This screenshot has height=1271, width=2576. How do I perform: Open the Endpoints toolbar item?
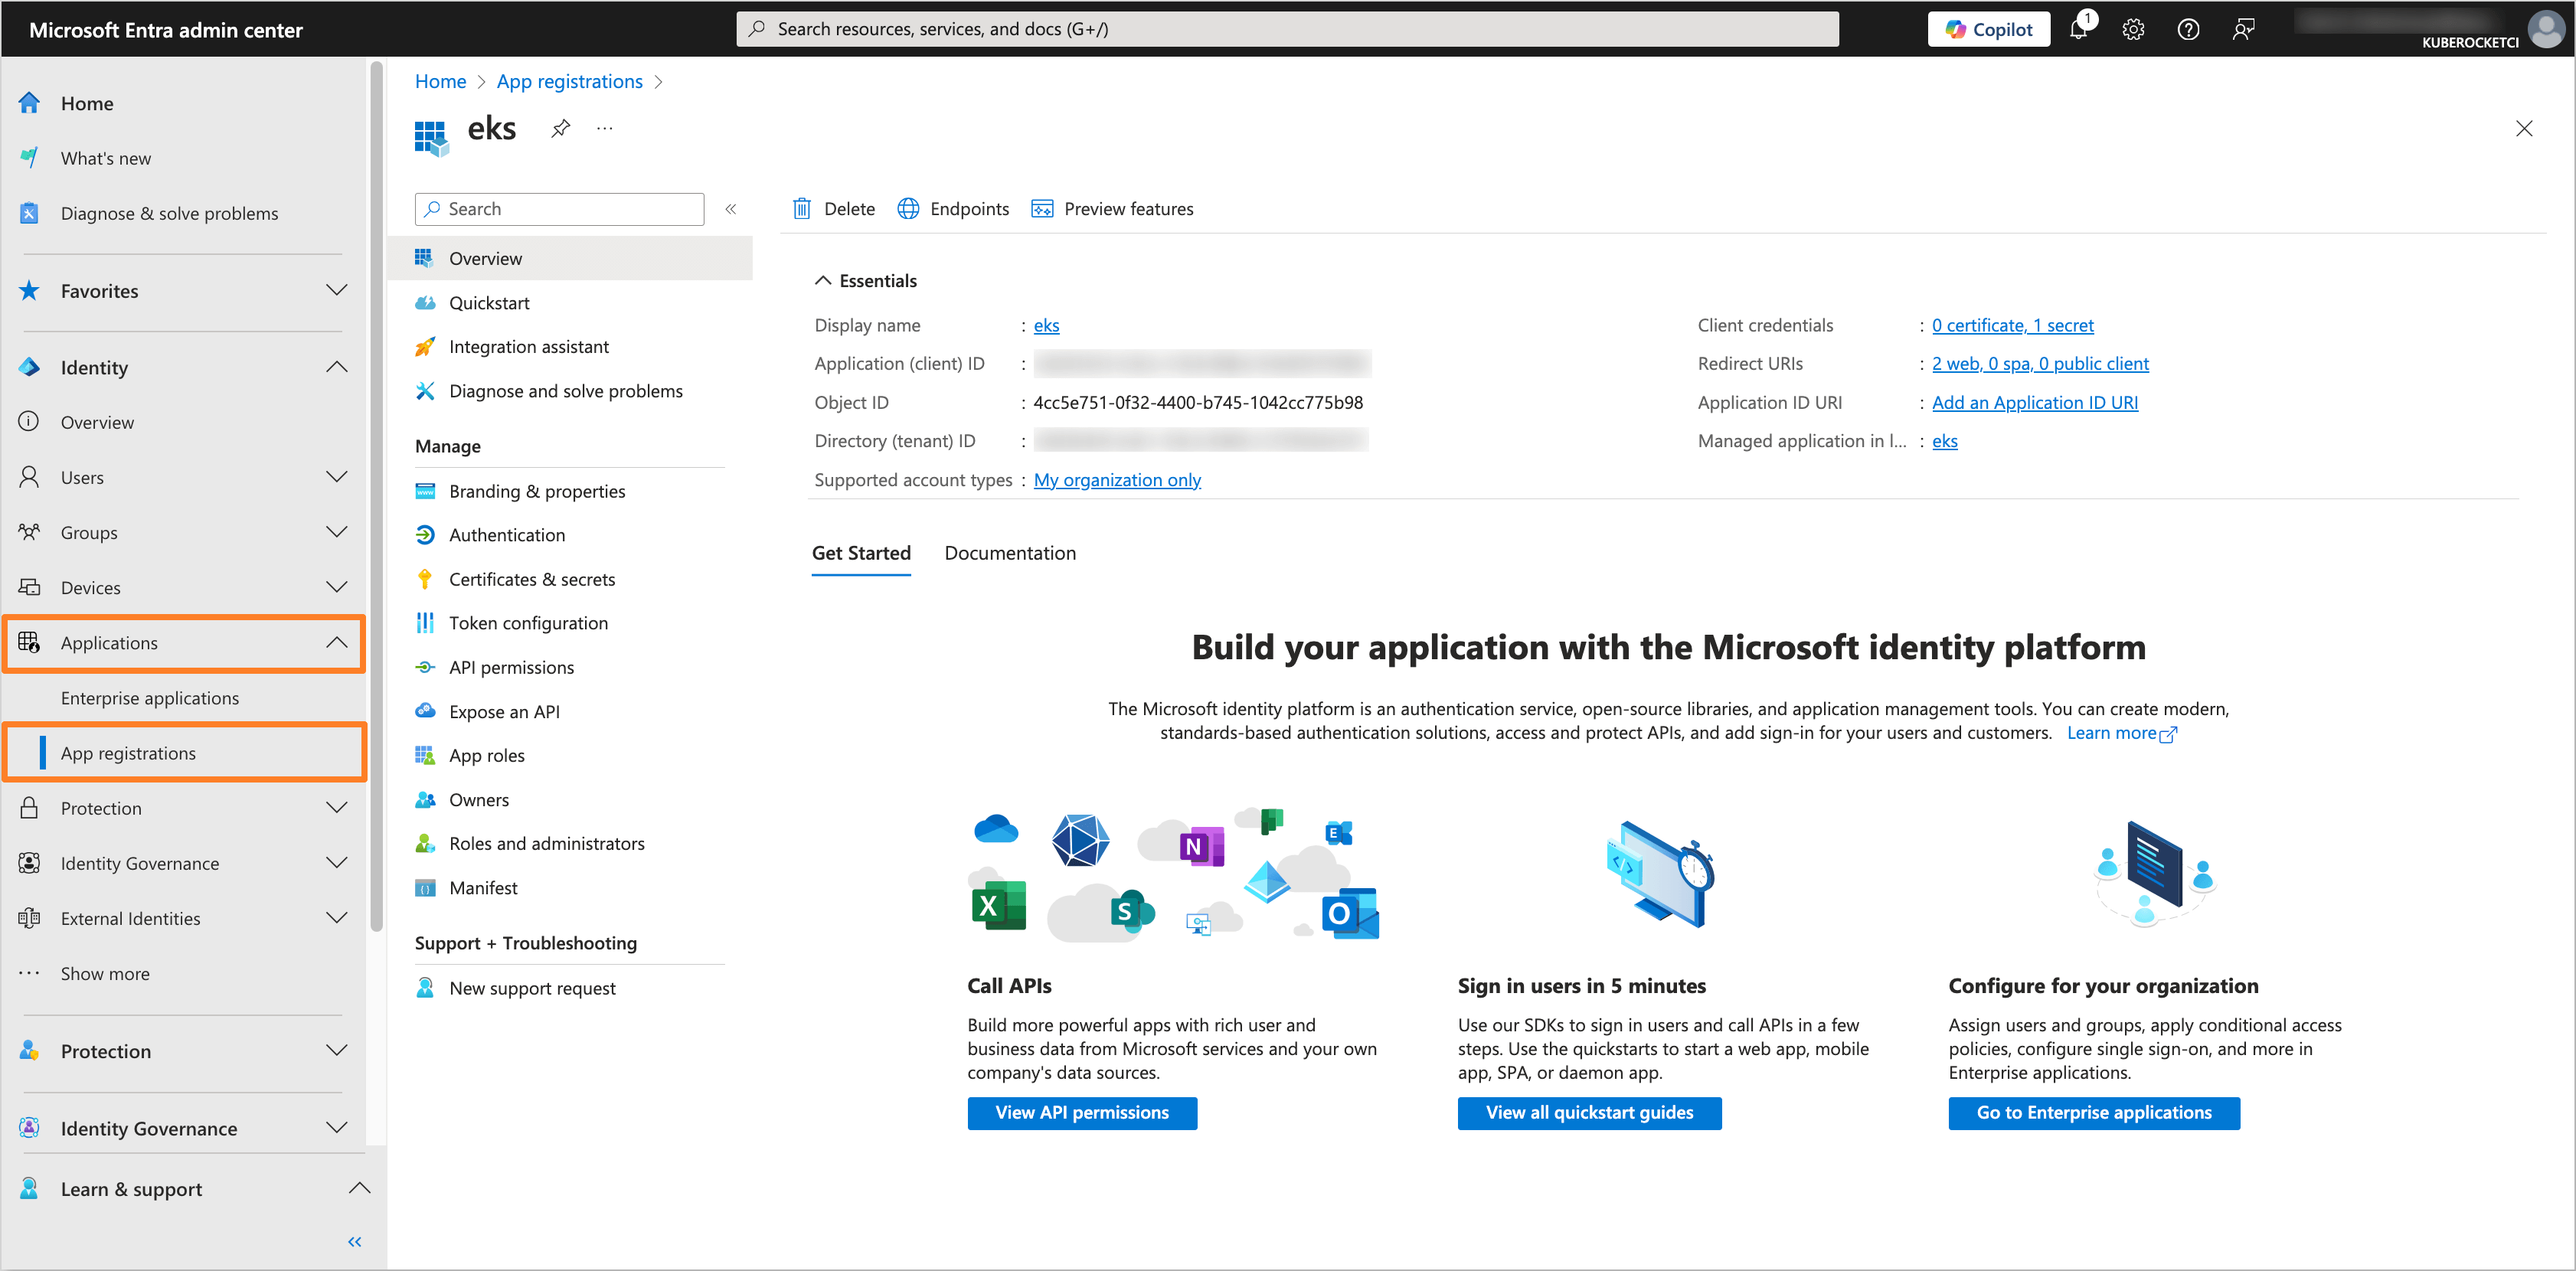tap(953, 209)
